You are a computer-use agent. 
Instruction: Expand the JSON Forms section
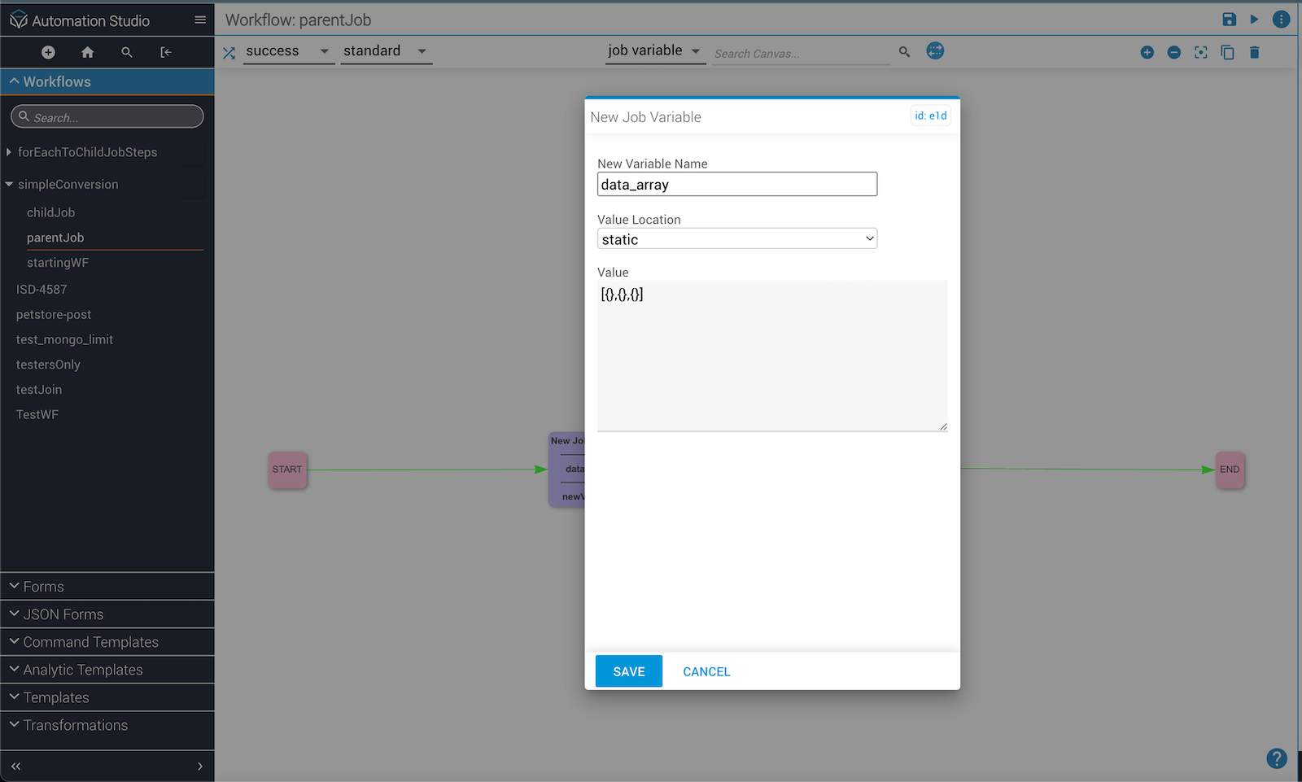pyautogui.click(x=63, y=614)
